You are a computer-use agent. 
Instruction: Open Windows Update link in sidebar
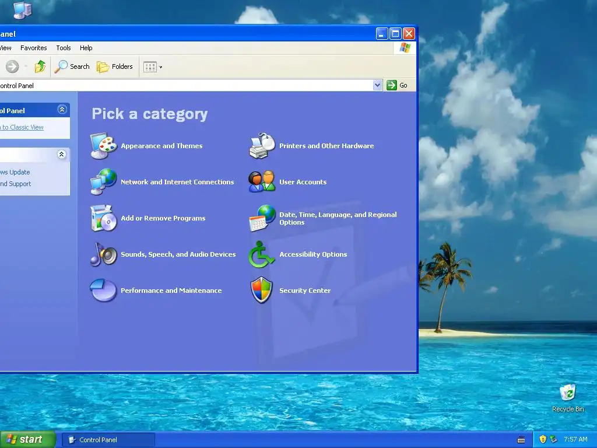[x=15, y=172]
